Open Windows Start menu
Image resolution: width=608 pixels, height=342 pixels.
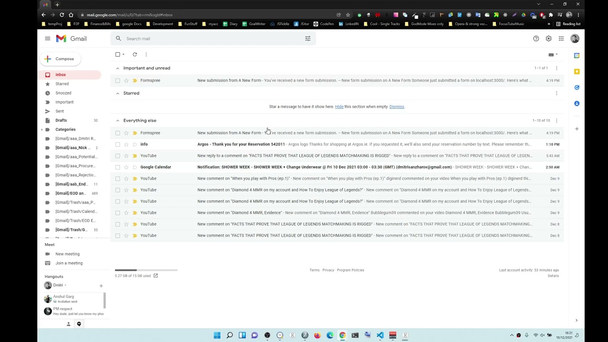217,335
